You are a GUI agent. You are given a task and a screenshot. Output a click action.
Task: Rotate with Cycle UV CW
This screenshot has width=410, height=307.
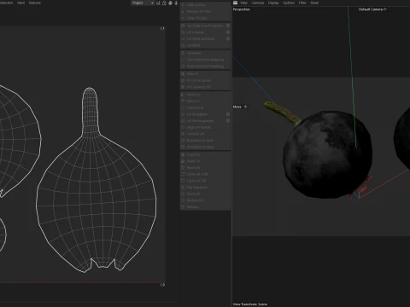[x=205, y=181]
